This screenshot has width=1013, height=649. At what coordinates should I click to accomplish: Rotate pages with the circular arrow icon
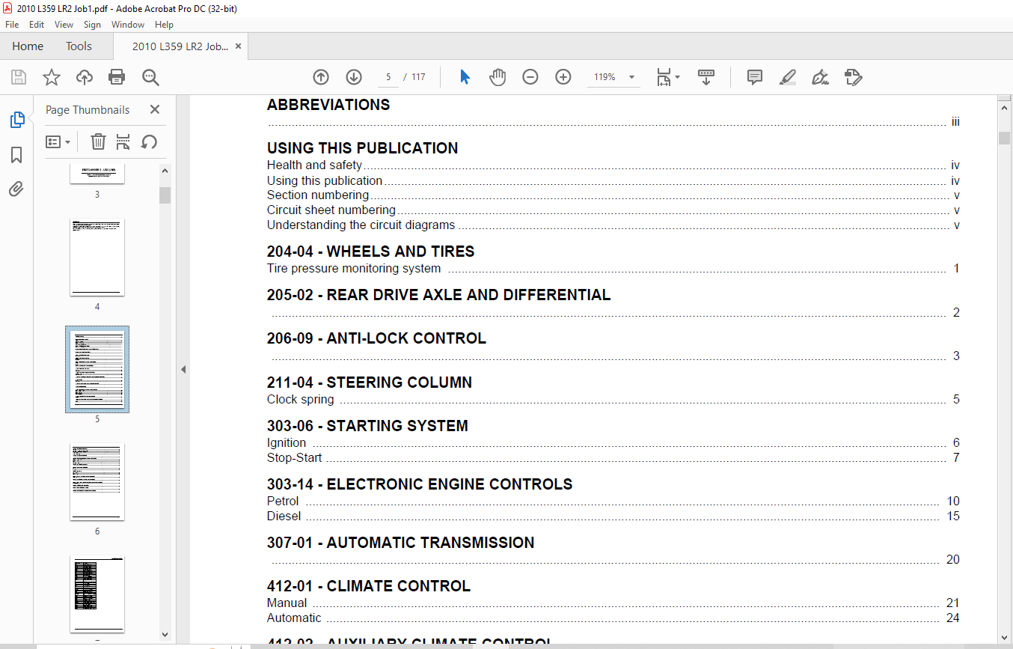click(x=149, y=141)
